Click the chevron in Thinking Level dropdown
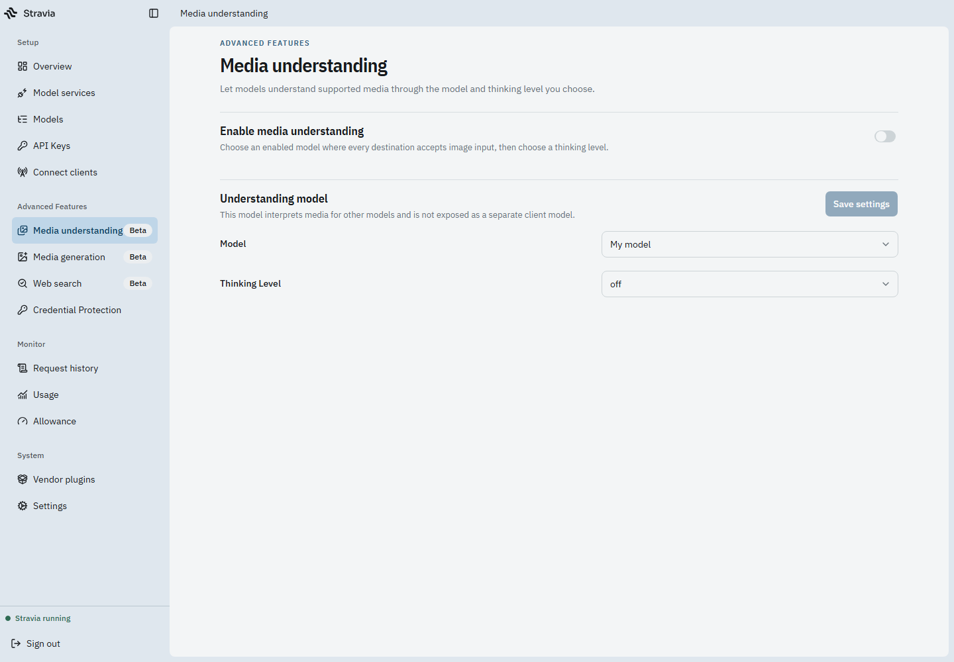This screenshot has height=662, width=954. [x=886, y=284]
